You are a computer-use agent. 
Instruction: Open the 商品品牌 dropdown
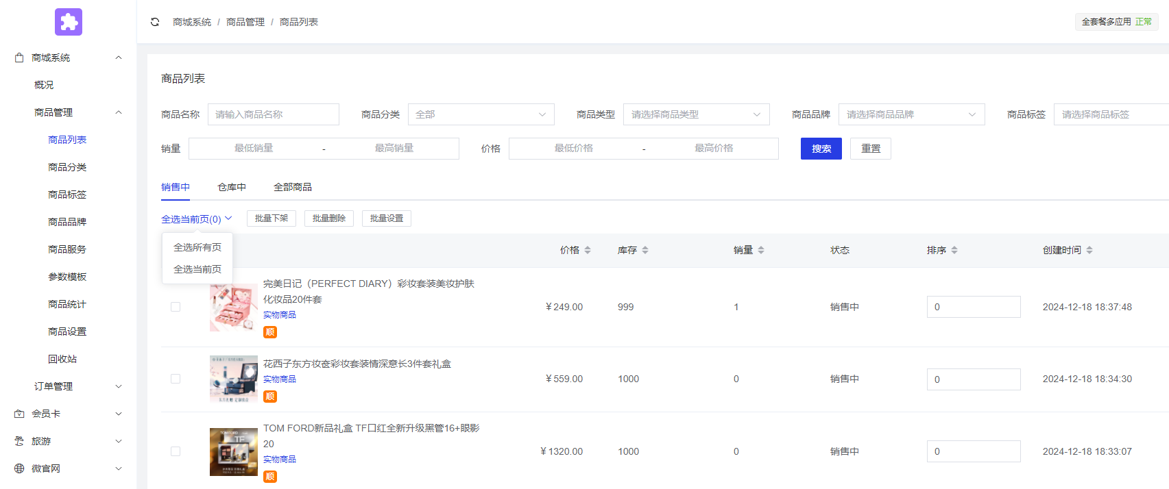912,114
